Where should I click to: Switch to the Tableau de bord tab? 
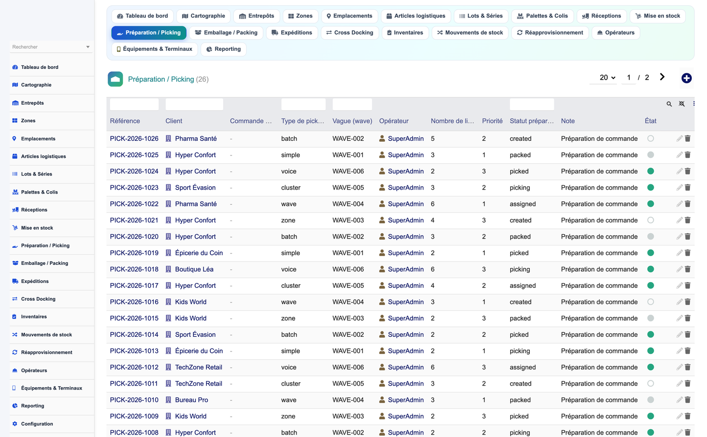142,16
